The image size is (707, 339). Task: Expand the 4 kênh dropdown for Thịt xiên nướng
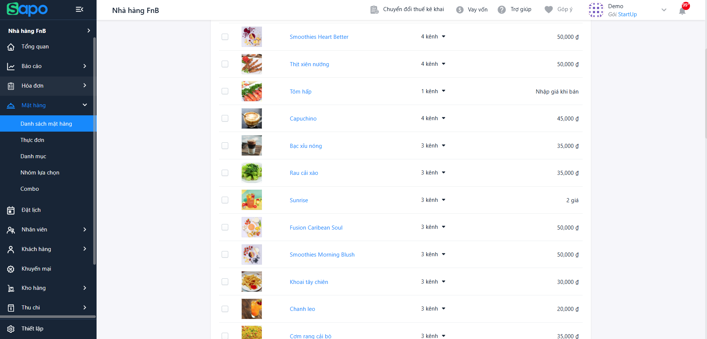click(x=444, y=64)
